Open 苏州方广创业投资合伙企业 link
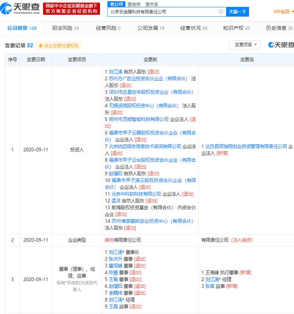 pyautogui.click(x=148, y=78)
